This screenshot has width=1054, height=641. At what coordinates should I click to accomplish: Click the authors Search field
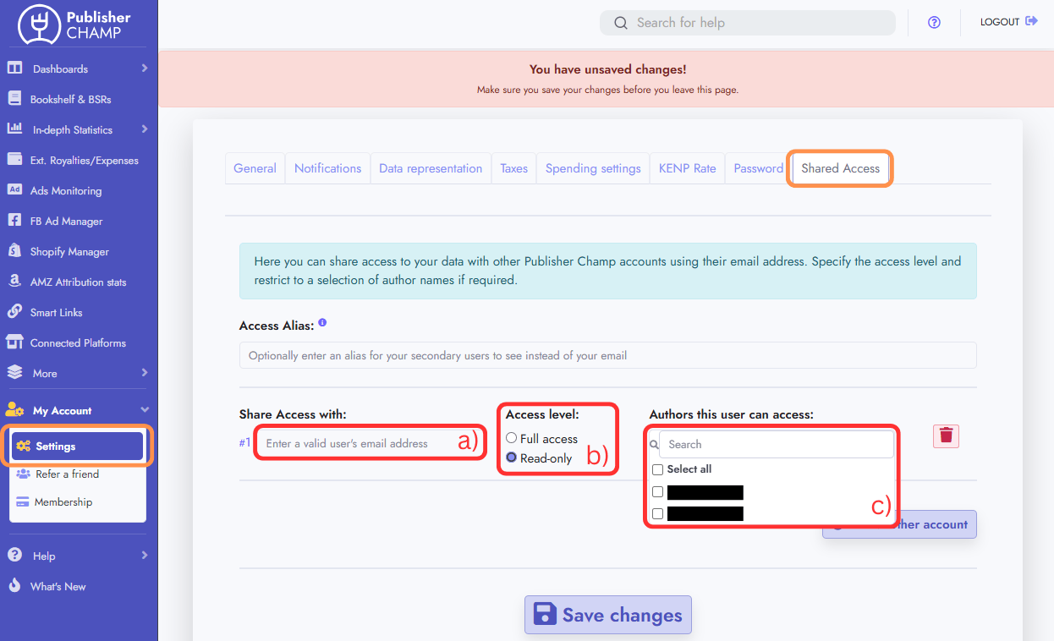click(777, 444)
